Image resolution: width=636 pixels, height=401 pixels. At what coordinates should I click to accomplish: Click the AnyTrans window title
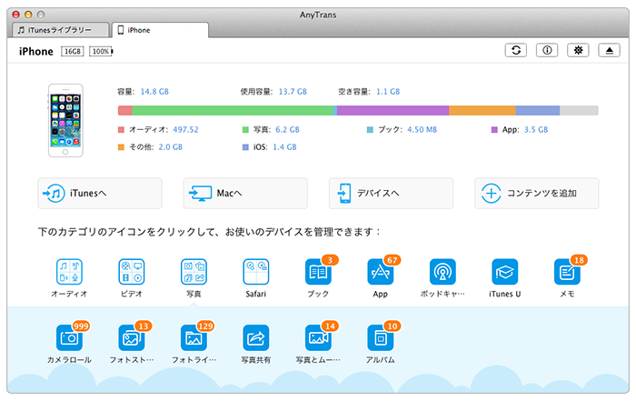coord(318,15)
